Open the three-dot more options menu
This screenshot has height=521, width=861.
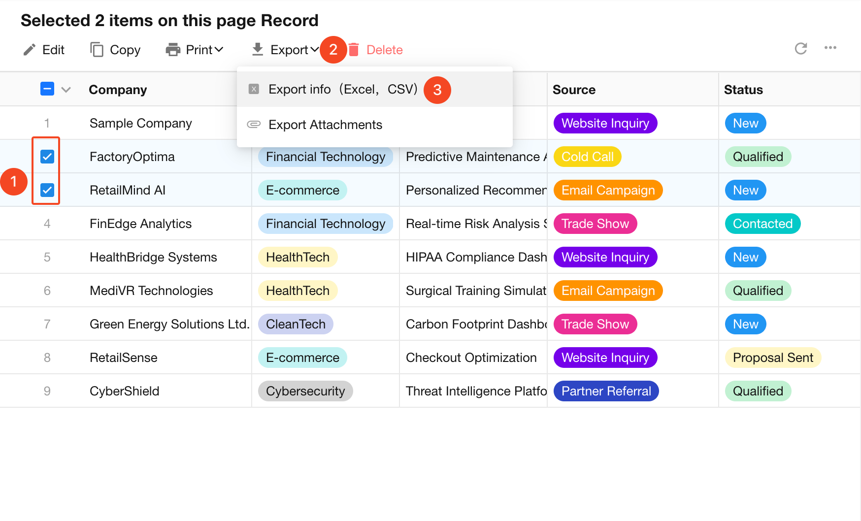click(830, 48)
